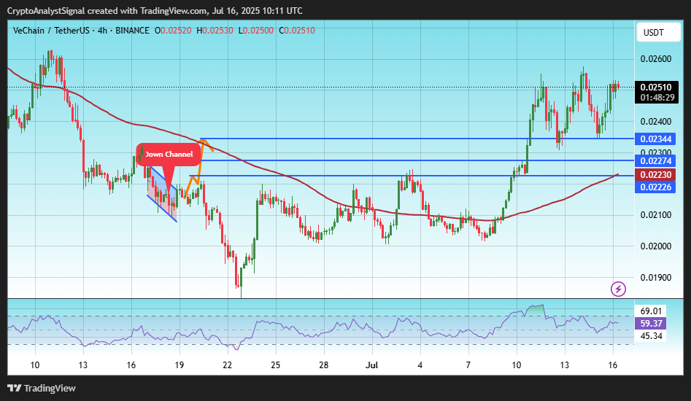Click the purple lightning bolt icon
Viewport: 691px width, 401px height.
(x=618, y=289)
